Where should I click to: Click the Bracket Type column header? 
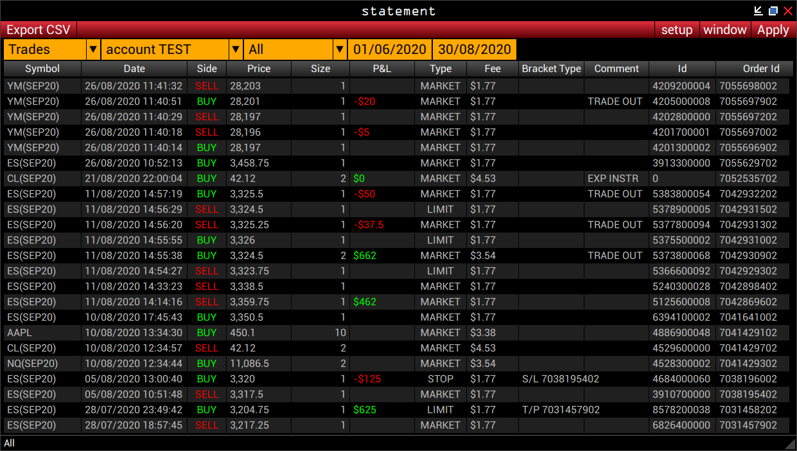tap(551, 69)
